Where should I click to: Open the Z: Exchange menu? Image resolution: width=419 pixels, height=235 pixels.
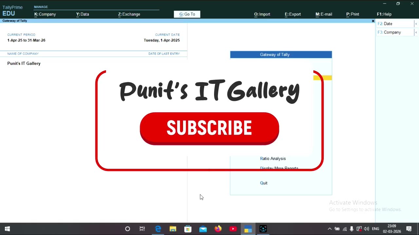[x=129, y=14]
